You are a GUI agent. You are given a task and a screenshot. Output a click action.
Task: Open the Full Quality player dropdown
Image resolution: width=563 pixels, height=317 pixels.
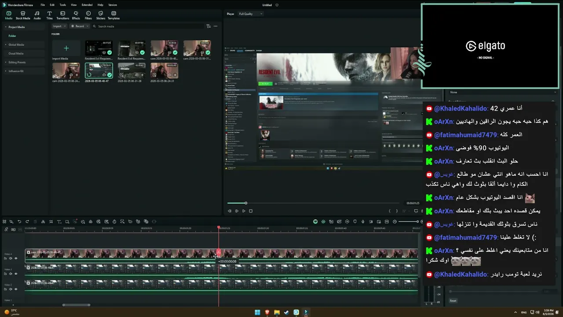250,14
